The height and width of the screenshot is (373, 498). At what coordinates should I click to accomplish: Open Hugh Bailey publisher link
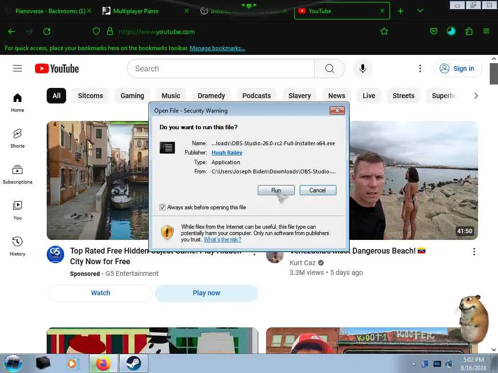click(227, 153)
